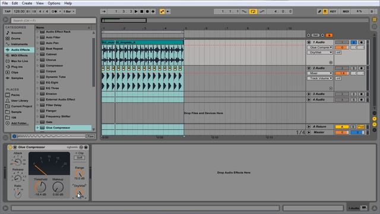
Task: Expand the Glue Compressor browser item
Action: 37,128
